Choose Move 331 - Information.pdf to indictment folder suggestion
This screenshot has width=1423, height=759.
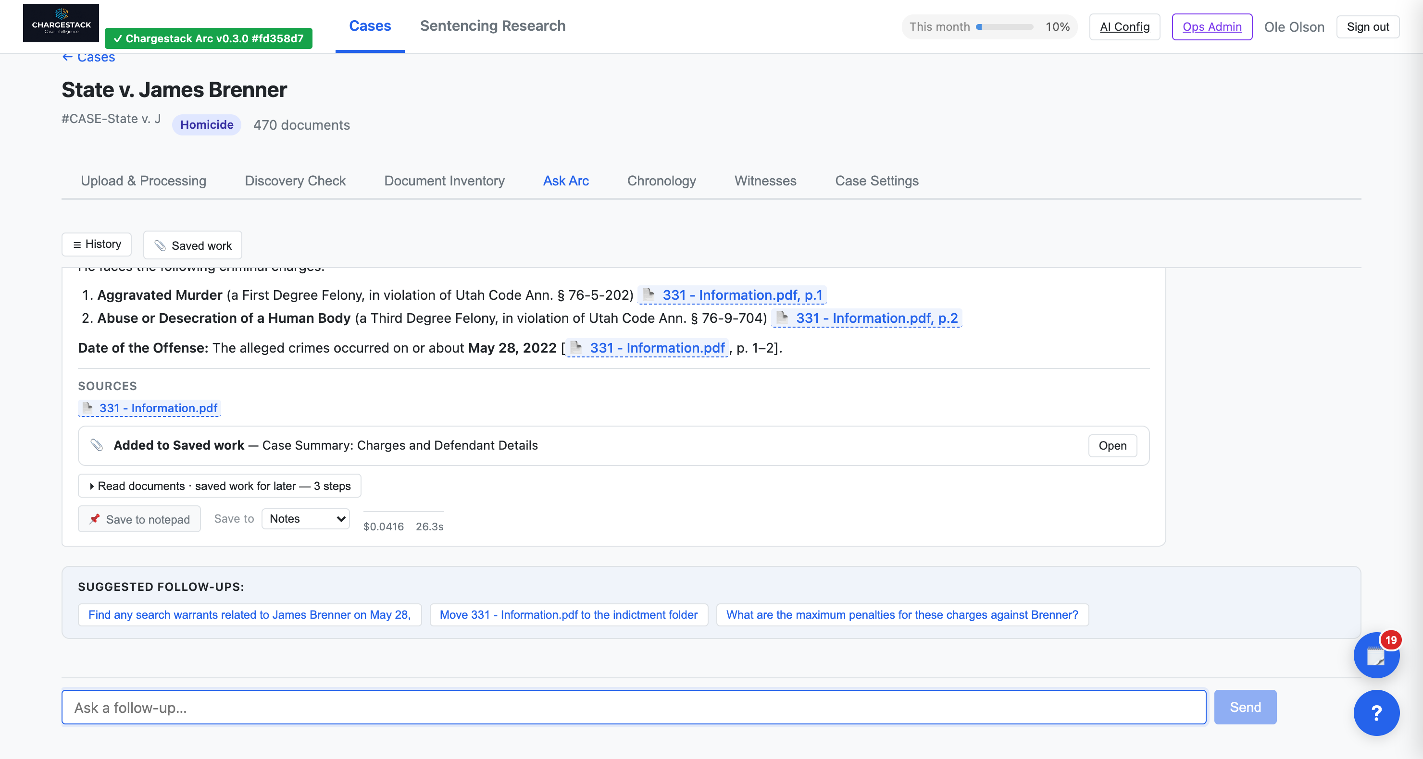click(568, 614)
